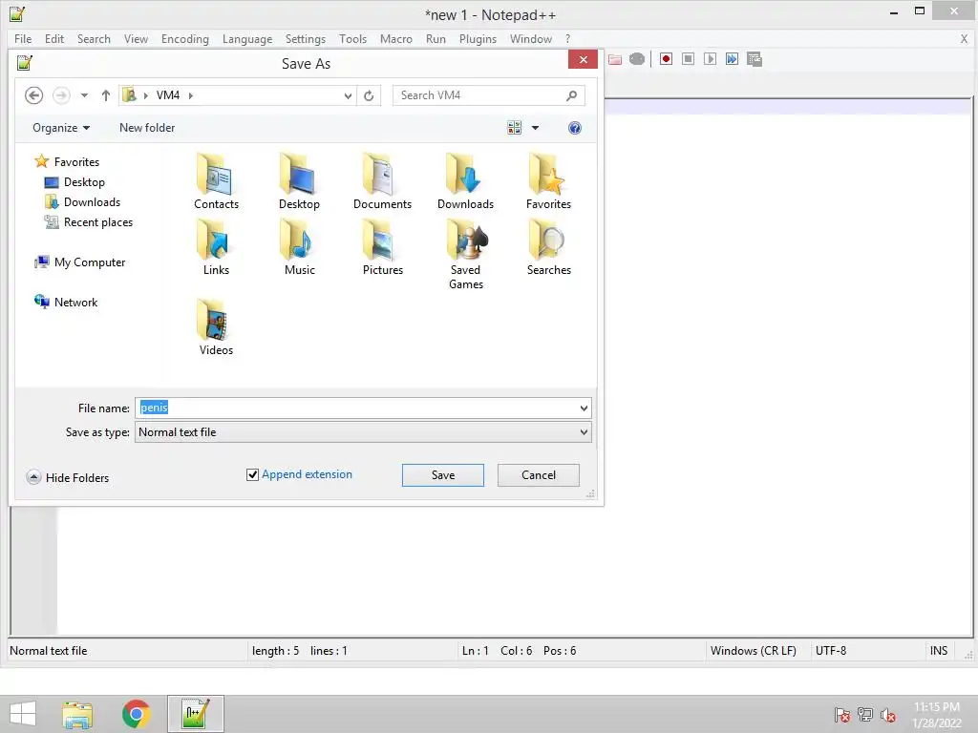978x733 pixels.
Task: Select the Documents folder
Action: 382,181
